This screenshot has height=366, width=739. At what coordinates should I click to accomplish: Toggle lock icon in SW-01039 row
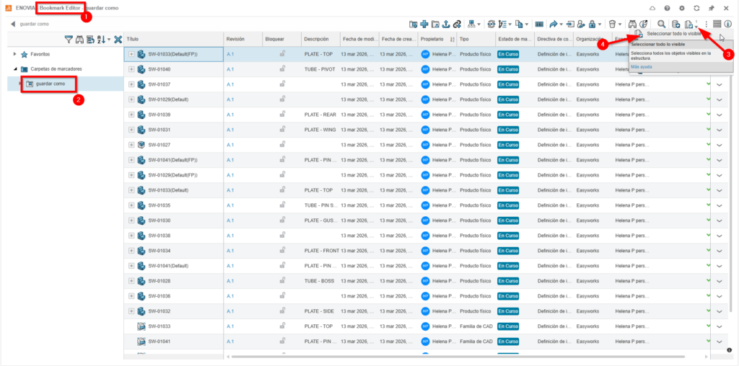282,115
